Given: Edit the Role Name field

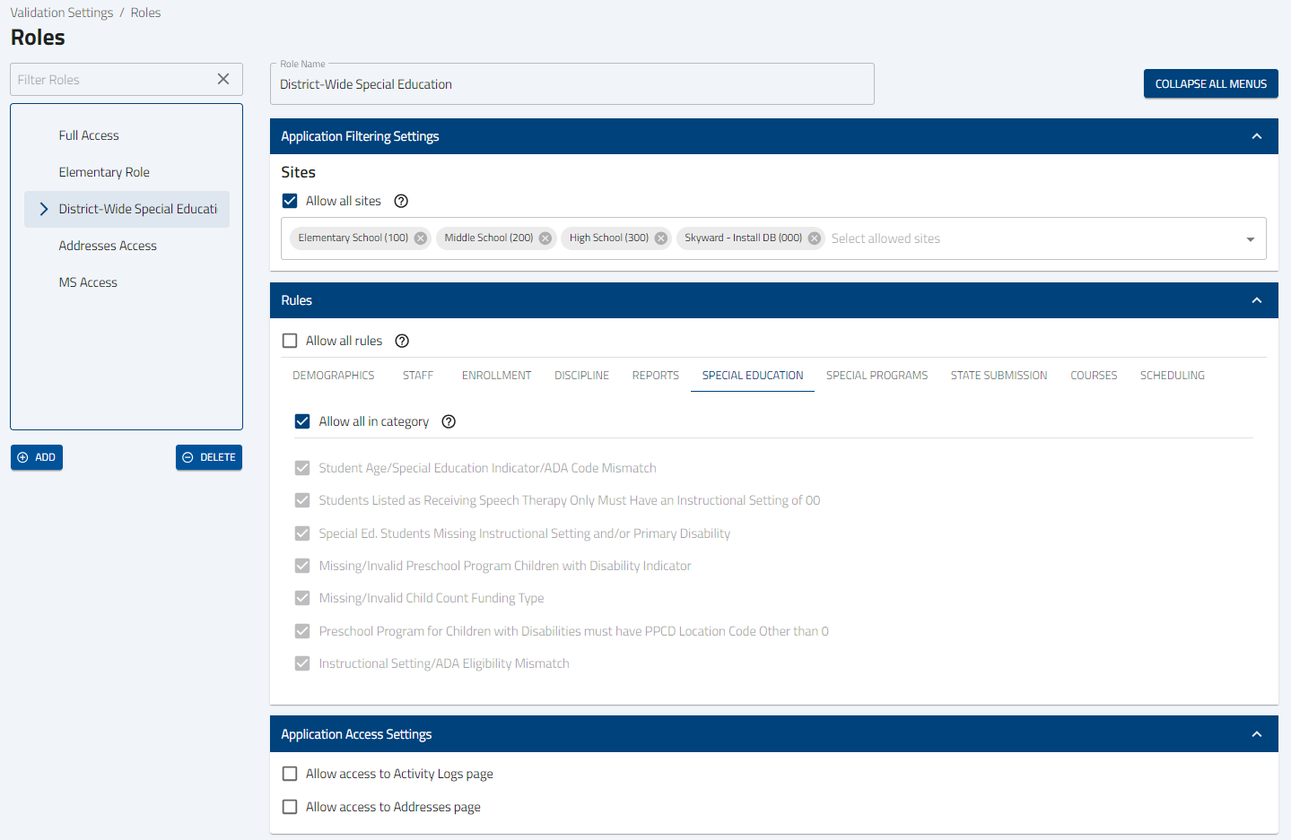Looking at the screenshot, I should click(572, 84).
